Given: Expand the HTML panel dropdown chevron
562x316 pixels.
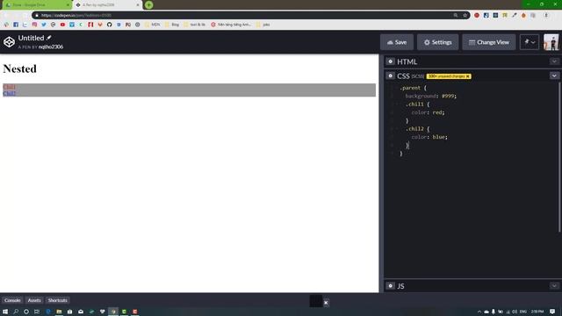Looking at the screenshot, I should pyautogui.click(x=554, y=61).
